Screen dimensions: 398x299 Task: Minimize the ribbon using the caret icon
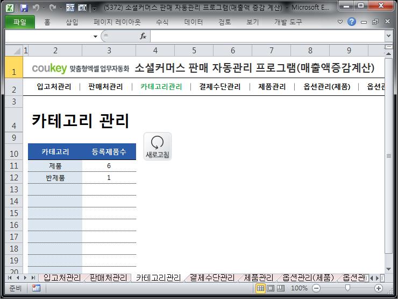click(340, 22)
